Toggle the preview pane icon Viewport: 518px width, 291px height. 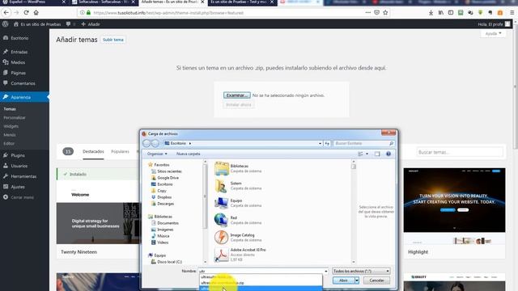pyautogui.click(x=377, y=154)
